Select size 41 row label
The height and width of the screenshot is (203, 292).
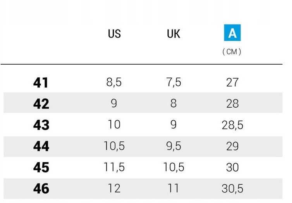(x=41, y=83)
